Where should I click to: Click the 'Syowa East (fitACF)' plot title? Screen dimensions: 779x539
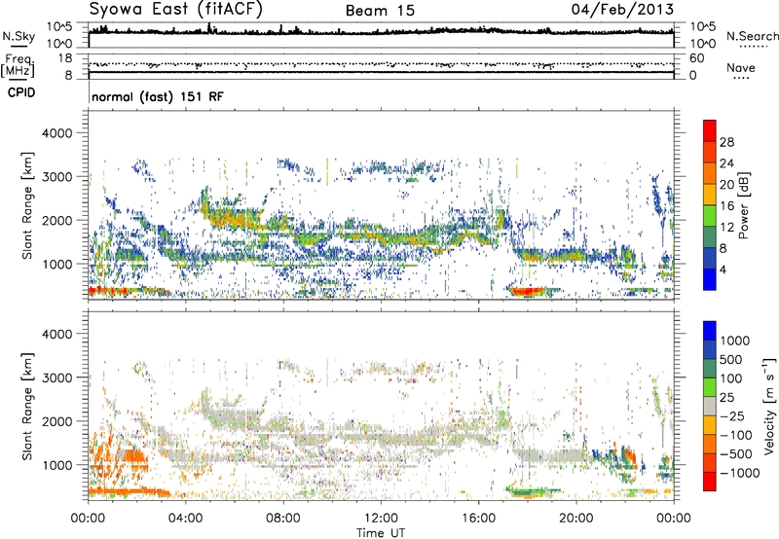[x=176, y=10]
